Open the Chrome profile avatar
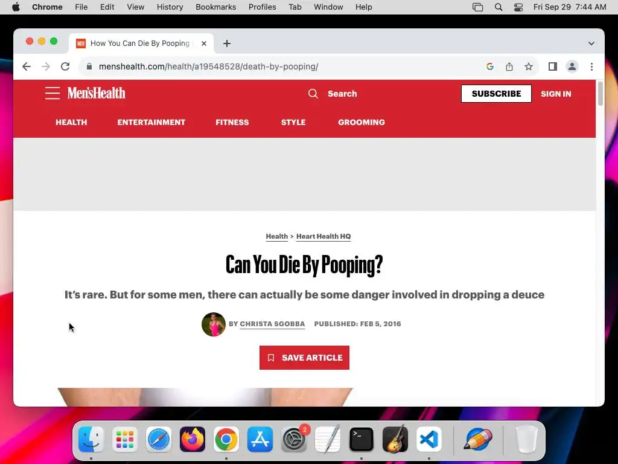 tap(572, 66)
